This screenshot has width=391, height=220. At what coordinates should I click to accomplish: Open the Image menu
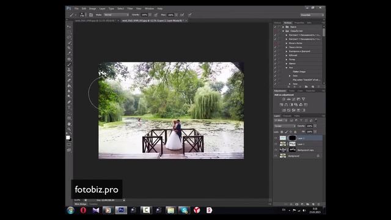pos(92,9)
